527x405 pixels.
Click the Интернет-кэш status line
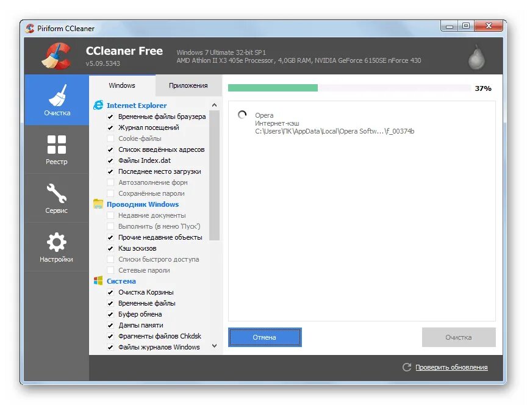(x=277, y=123)
